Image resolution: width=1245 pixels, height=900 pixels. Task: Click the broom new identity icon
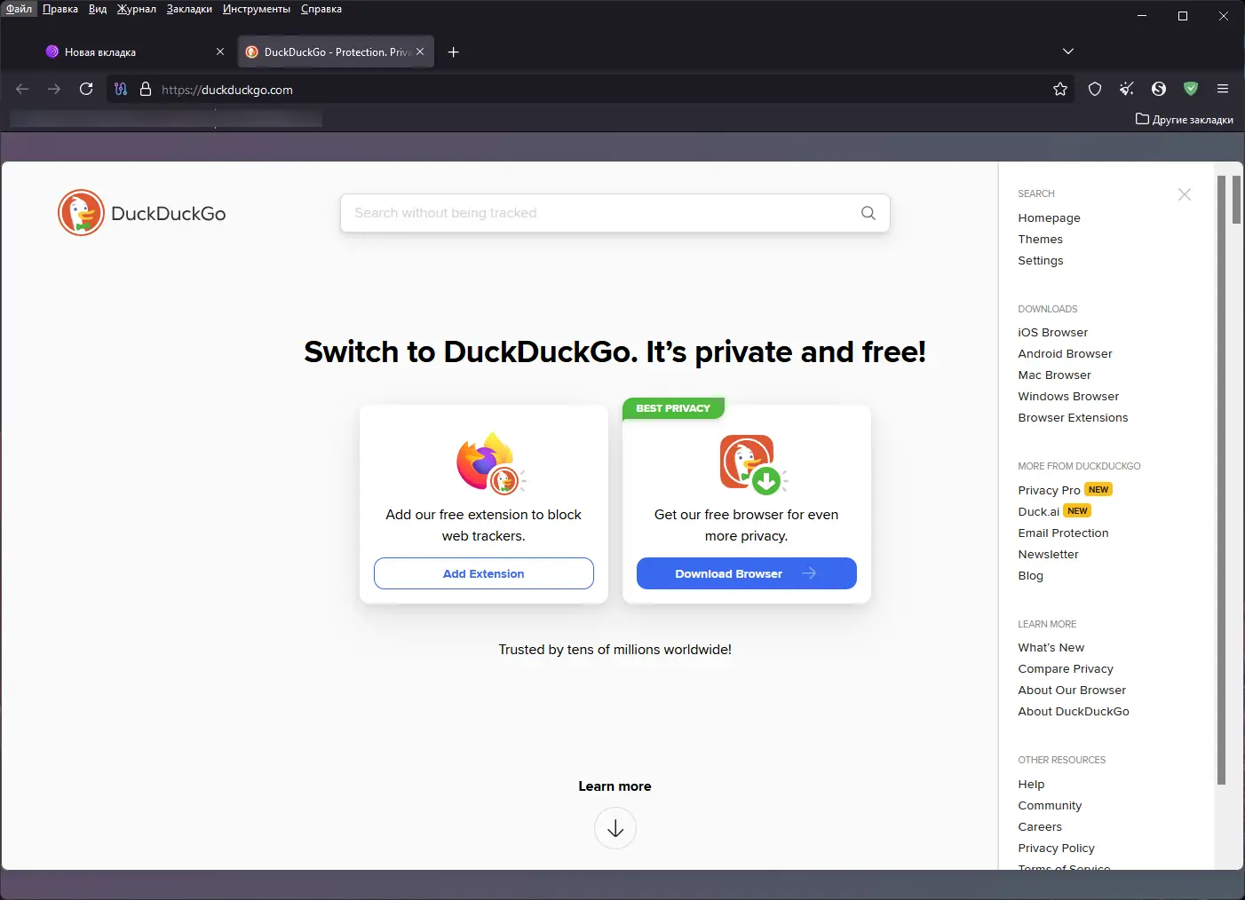1127,89
